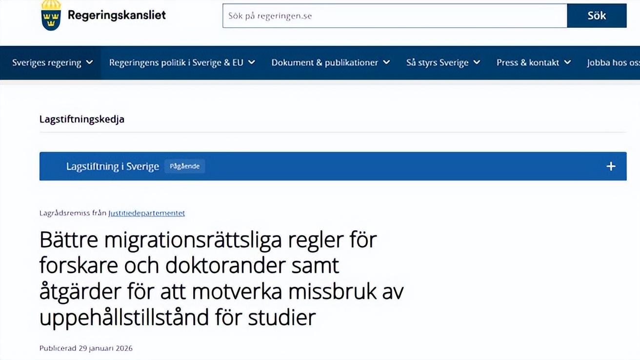
Task: Click the Pågående status badge
Action: click(x=184, y=166)
